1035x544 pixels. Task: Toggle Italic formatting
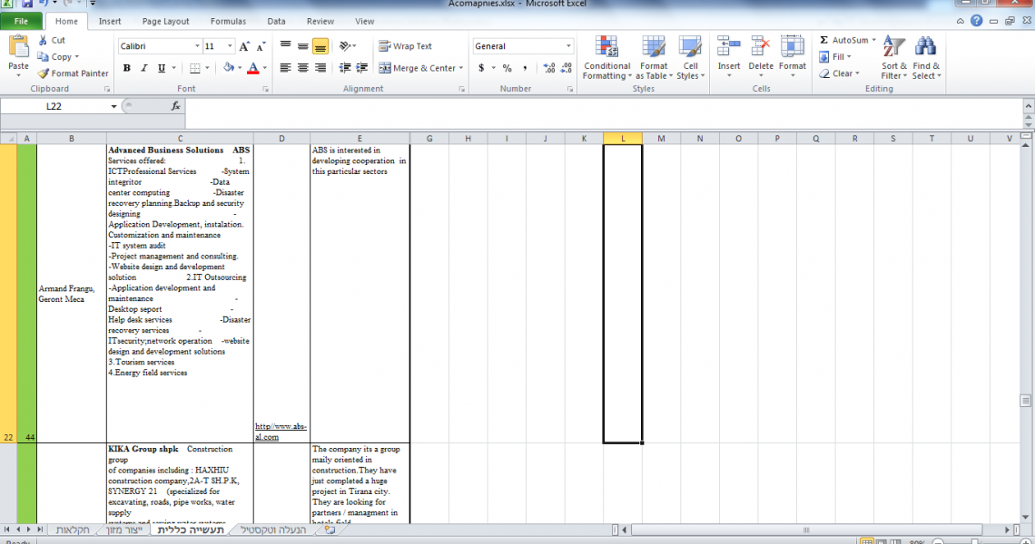coord(144,68)
